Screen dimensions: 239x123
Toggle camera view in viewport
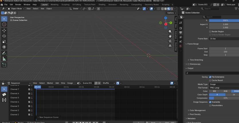pyautogui.click(x=170, y=41)
